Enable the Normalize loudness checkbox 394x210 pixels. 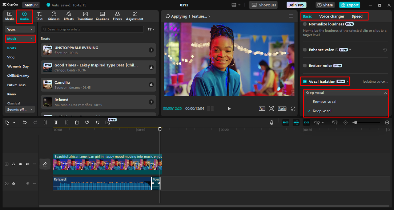[x=305, y=24]
